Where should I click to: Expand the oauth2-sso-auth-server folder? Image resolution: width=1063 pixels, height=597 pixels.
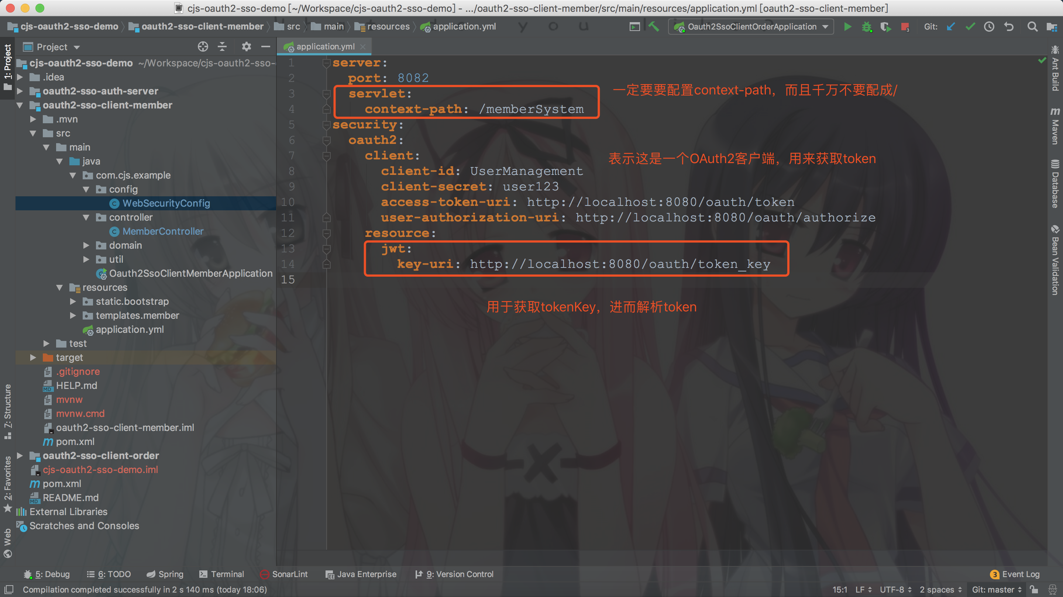20,91
